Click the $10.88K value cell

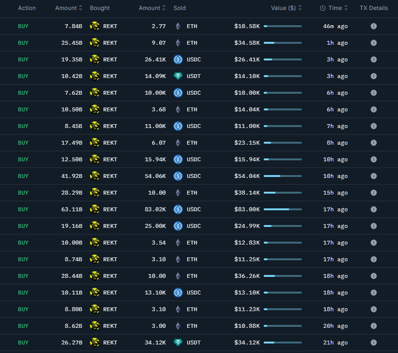pyautogui.click(x=247, y=326)
